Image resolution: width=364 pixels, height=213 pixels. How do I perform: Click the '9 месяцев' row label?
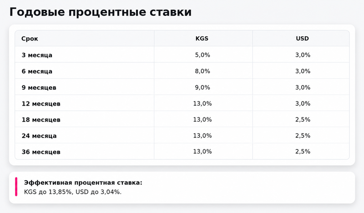[x=39, y=87]
